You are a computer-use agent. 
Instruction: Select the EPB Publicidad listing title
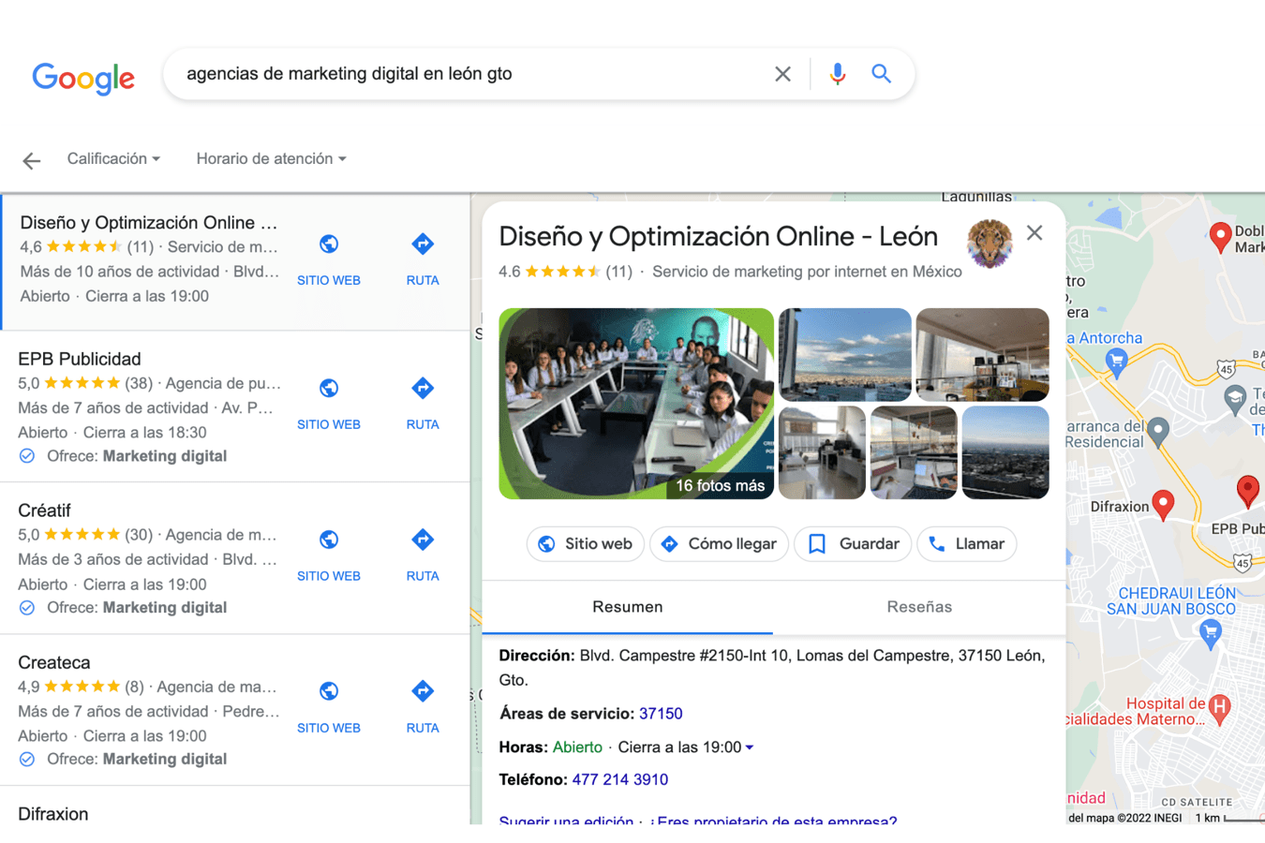coord(80,359)
